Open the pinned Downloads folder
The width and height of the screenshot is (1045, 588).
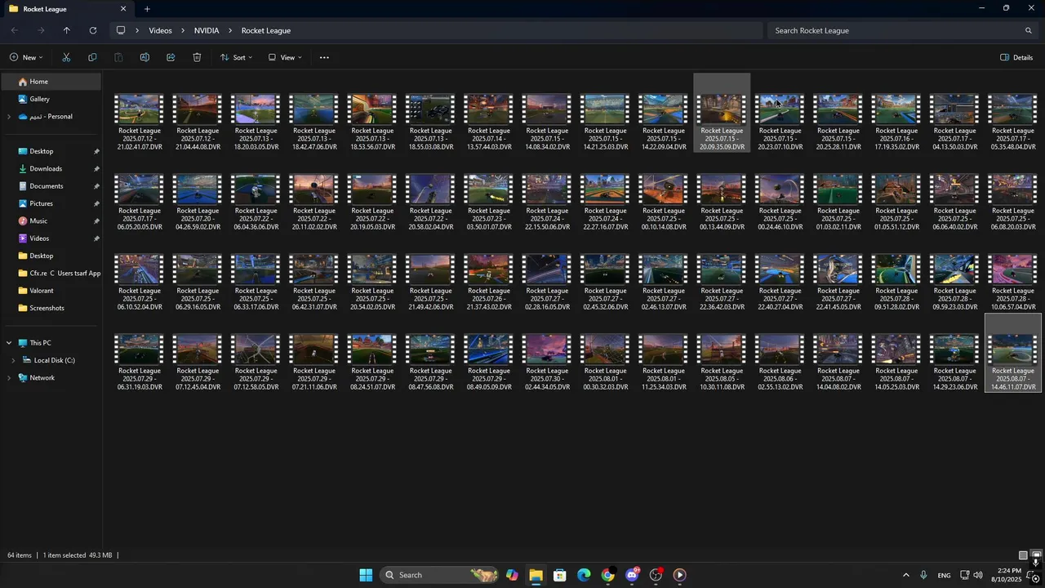(x=51, y=168)
